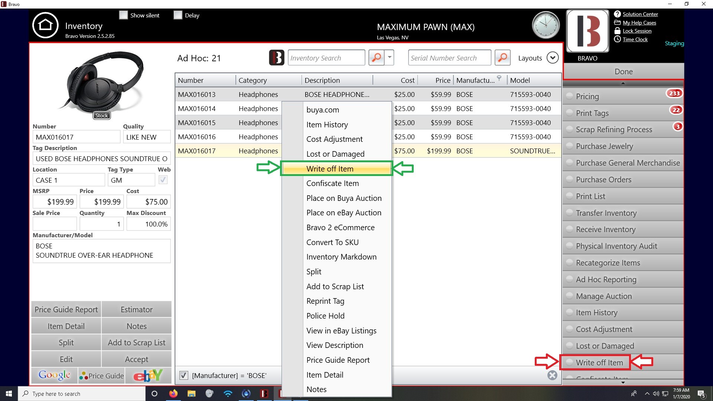Sort by the Category column header
Screen dimensions: 713x401
[268, 80]
